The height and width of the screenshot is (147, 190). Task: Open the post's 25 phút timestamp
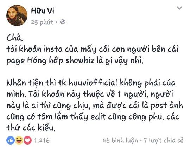click(42, 22)
